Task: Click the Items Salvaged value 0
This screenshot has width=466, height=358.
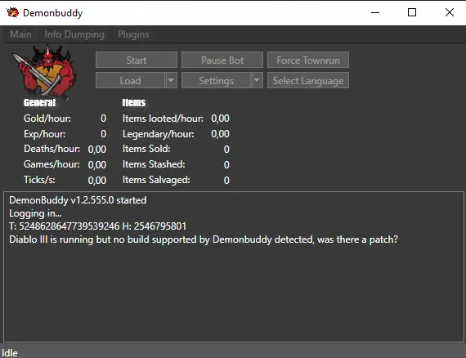Action: point(226,181)
